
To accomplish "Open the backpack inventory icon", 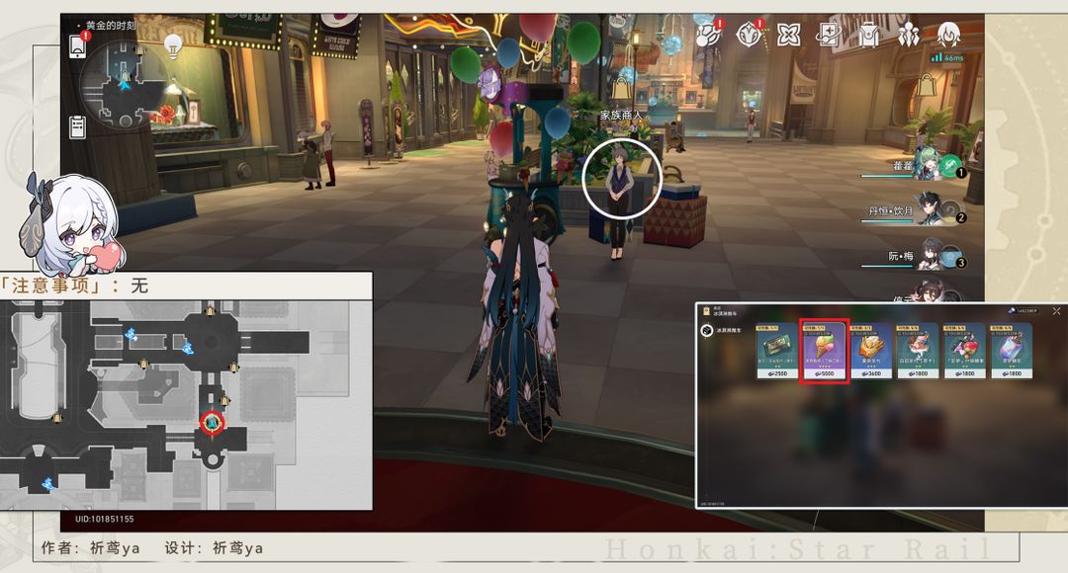I will 868,34.
